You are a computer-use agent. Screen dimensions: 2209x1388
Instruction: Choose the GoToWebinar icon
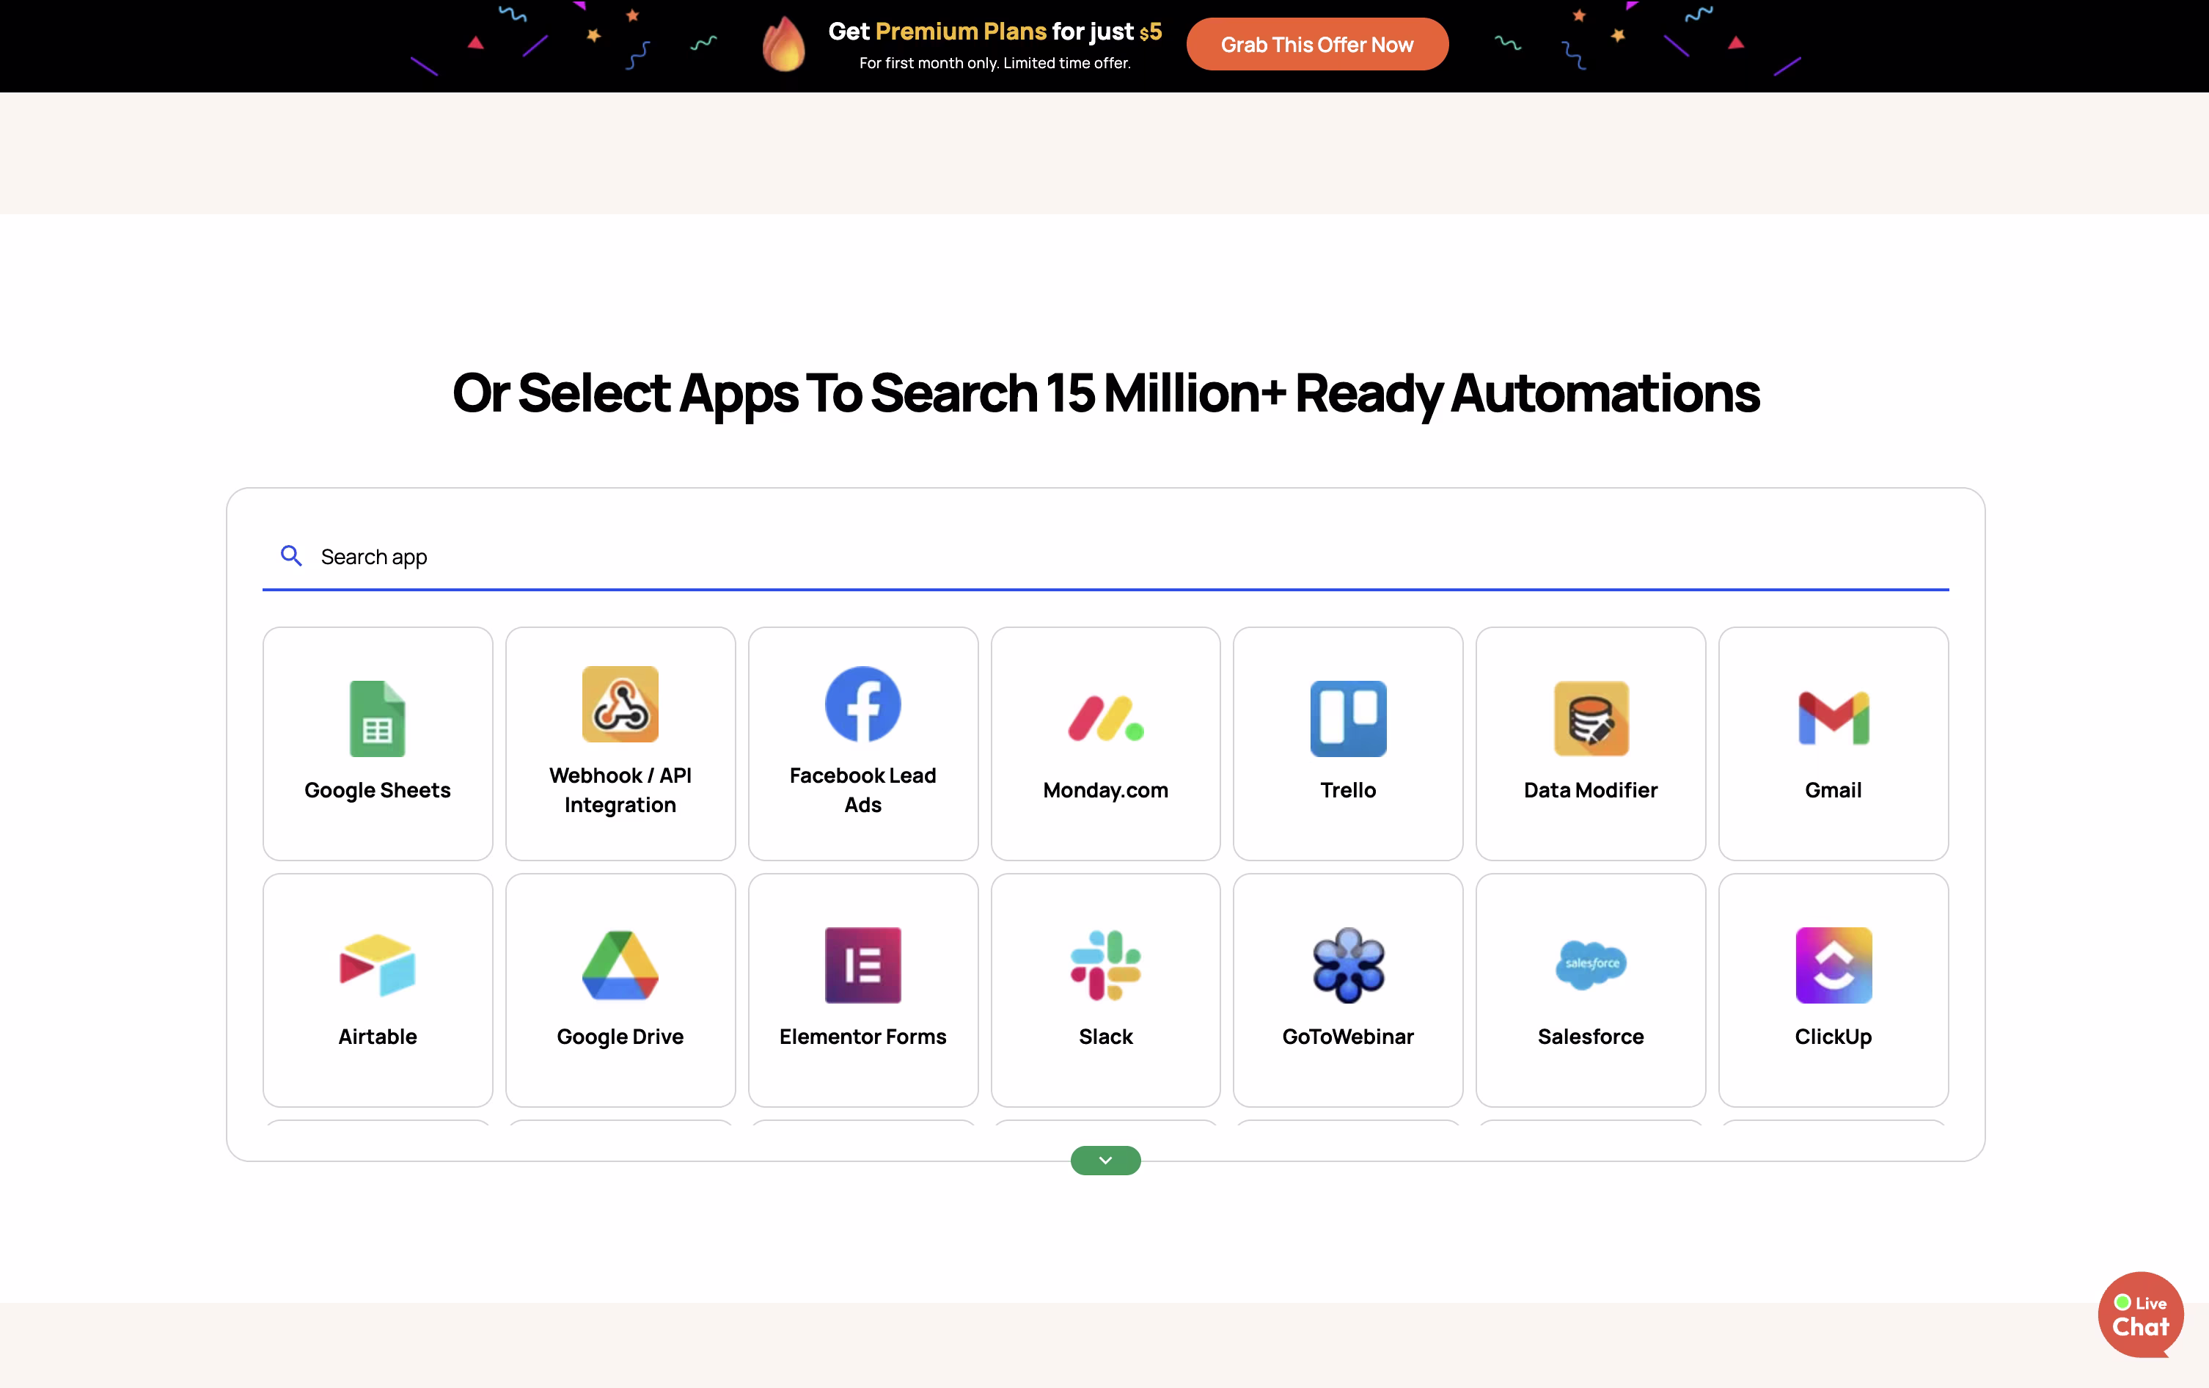pyautogui.click(x=1347, y=964)
